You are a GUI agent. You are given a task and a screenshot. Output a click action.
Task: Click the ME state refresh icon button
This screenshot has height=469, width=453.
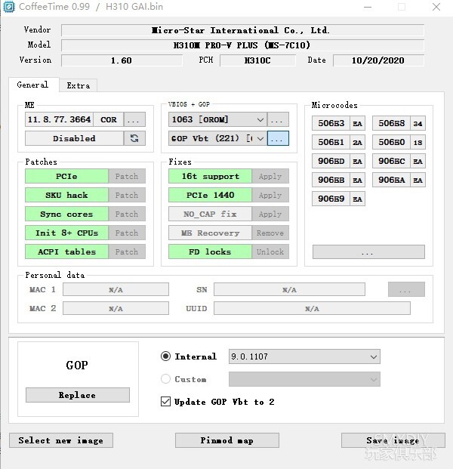click(x=134, y=138)
